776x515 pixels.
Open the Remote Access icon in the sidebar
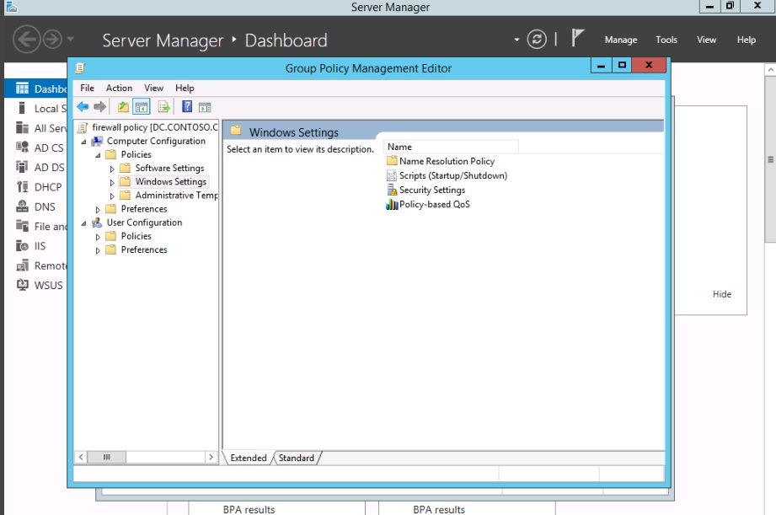[22, 266]
